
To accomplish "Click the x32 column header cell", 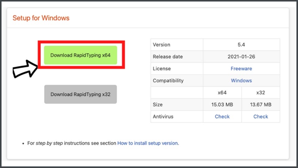I will 260,93.
